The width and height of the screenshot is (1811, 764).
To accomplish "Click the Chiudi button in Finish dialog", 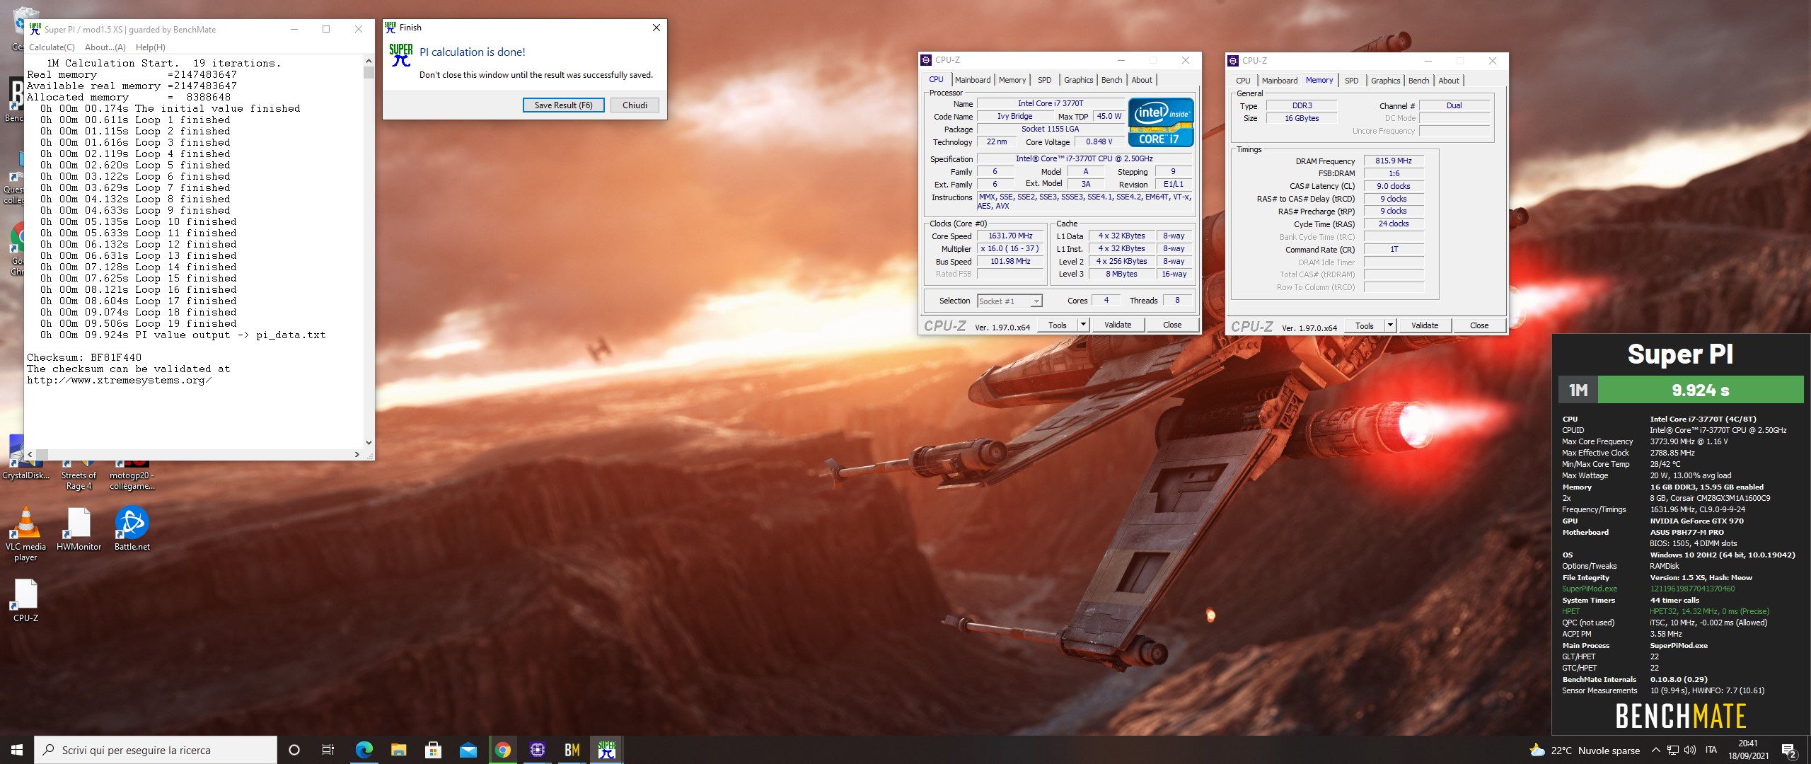I will 635,105.
